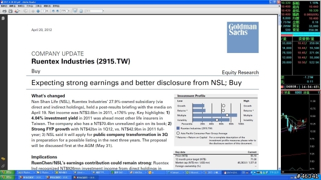Open the Window (視窗) menu

coord(47,6)
